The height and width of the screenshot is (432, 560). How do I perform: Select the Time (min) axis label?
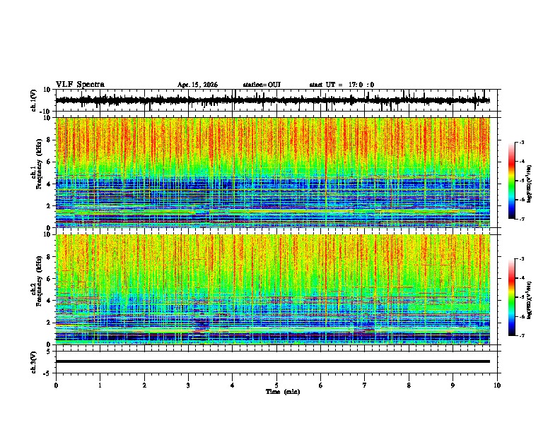point(283,392)
